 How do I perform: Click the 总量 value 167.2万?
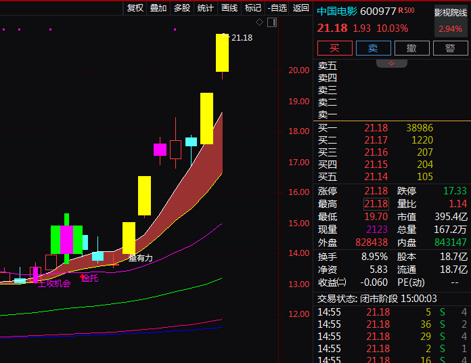click(x=450, y=230)
